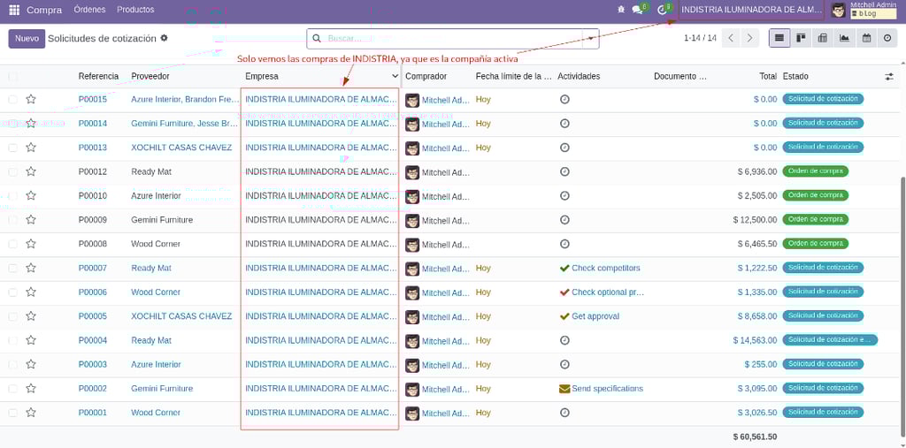Open the Productos menu
The image size is (906, 448).
(135, 10)
